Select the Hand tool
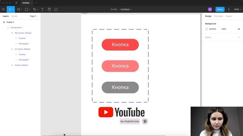Screen dimensions: 243x136 49,9
